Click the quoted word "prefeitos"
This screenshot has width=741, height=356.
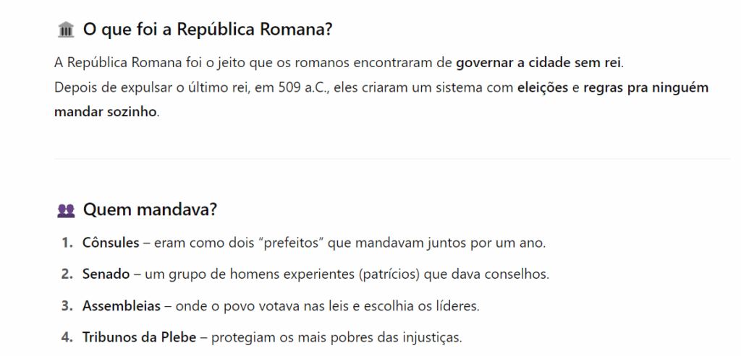pos(292,243)
